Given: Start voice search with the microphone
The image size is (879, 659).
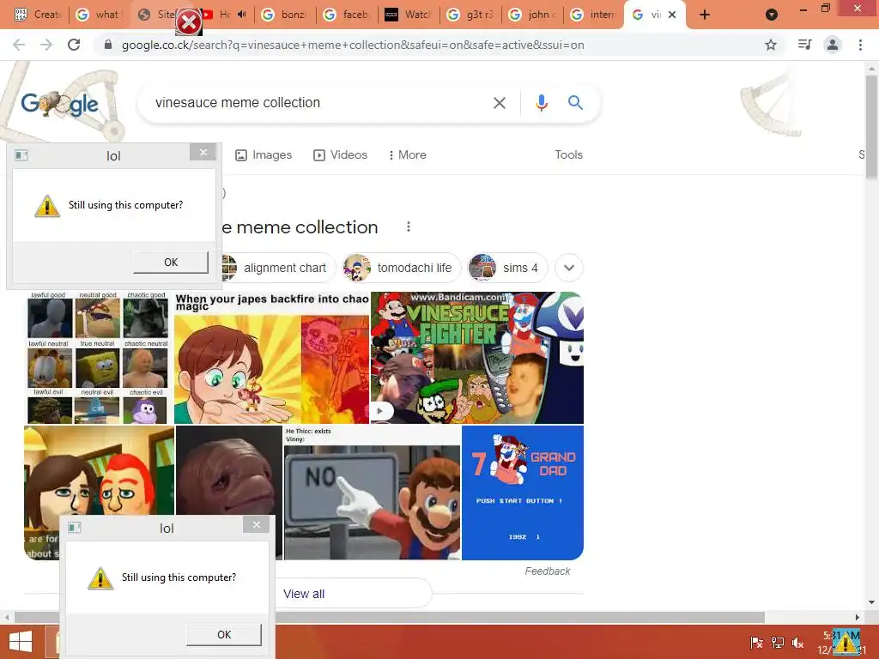Looking at the screenshot, I should coord(541,103).
